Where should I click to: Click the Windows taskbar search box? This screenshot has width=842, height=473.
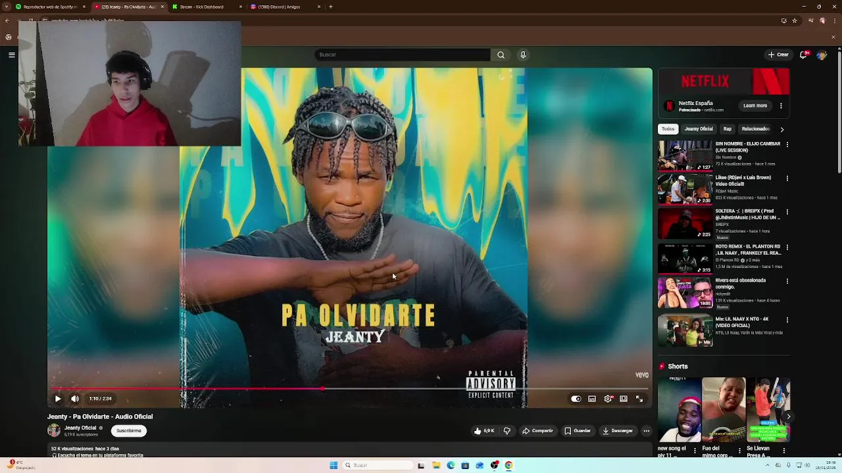(x=378, y=465)
